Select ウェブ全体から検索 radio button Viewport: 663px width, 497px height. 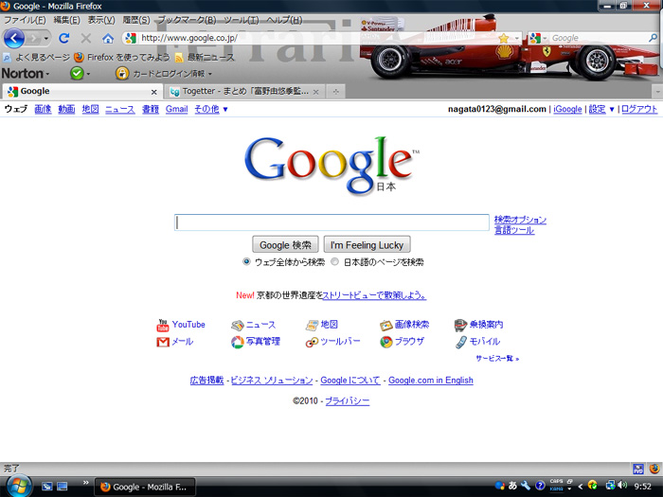[x=246, y=261]
